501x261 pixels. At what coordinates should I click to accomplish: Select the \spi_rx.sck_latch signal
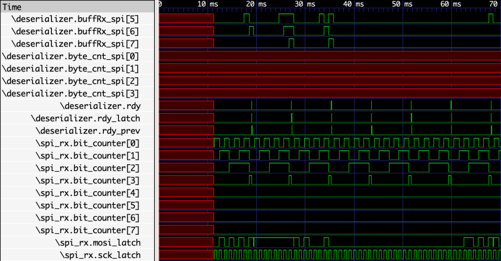point(100,255)
